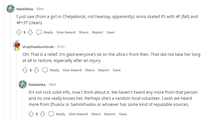This screenshot has width=209, height=119.
Task: Give Award to Natalletka's top comment
Action: [x=66, y=32]
